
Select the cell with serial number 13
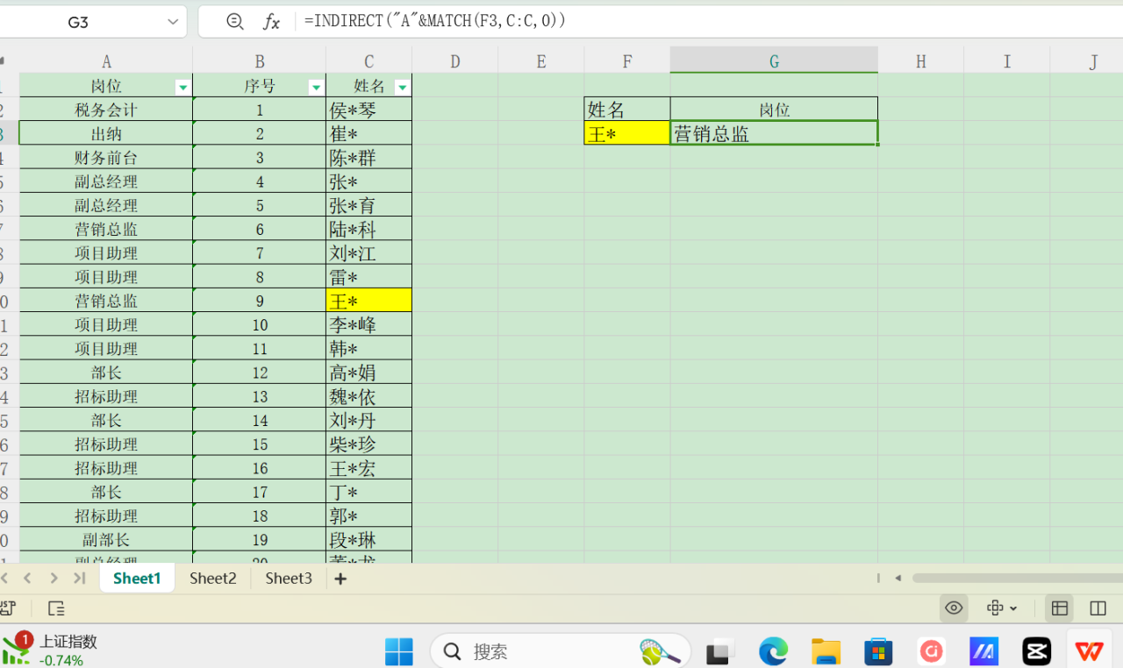260,397
